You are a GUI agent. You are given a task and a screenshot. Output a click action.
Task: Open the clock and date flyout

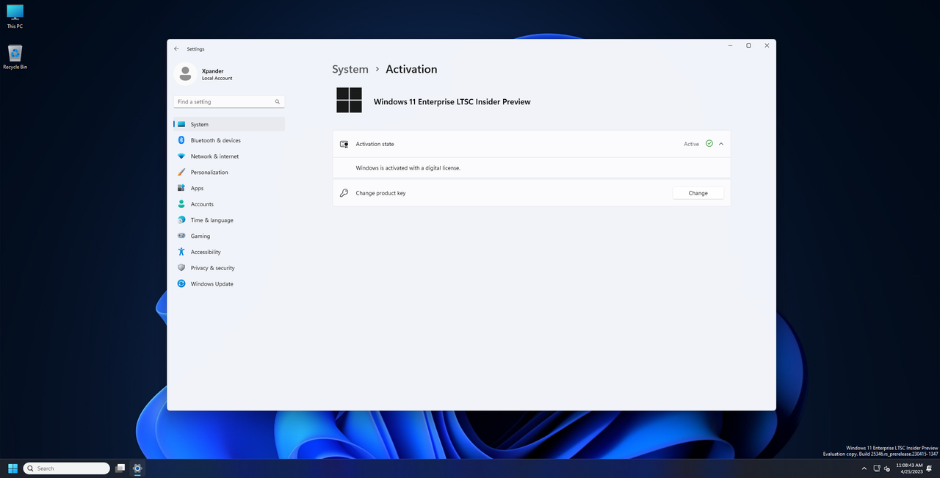[x=909, y=468]
